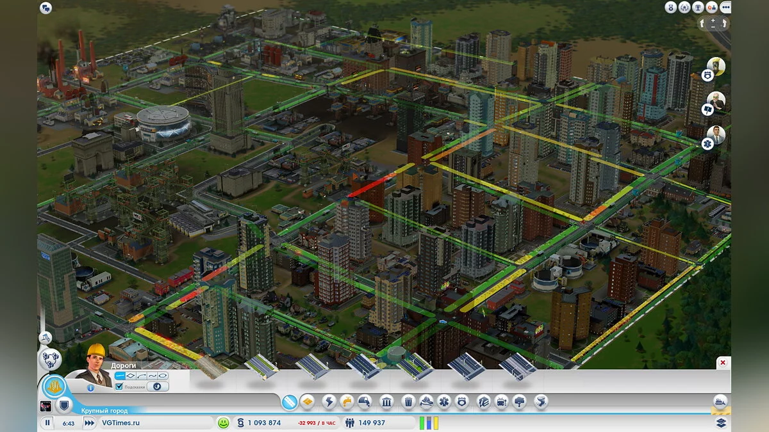
Task: Select the circular road drawing mode
Action: point(163,376)
